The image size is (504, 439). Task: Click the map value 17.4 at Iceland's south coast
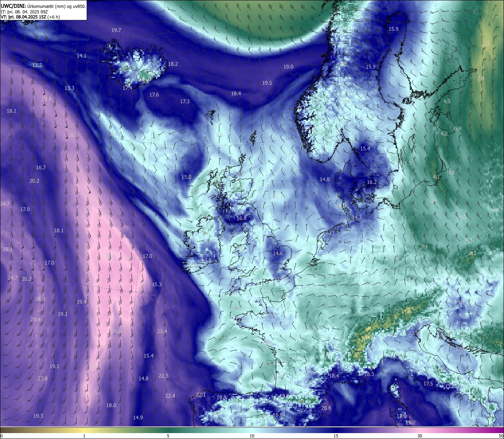[127, 88]
